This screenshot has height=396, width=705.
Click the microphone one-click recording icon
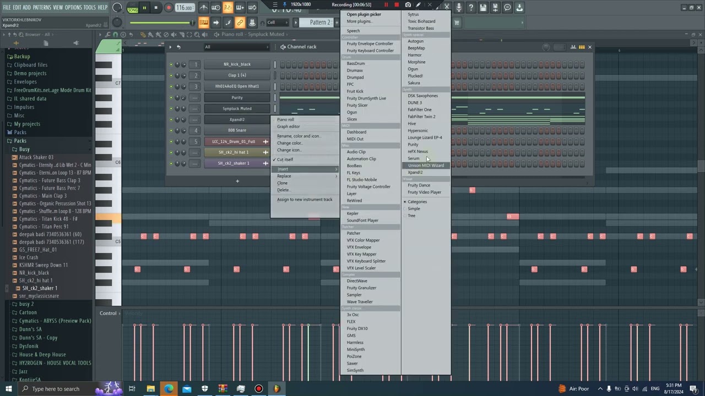coord(459,8)
